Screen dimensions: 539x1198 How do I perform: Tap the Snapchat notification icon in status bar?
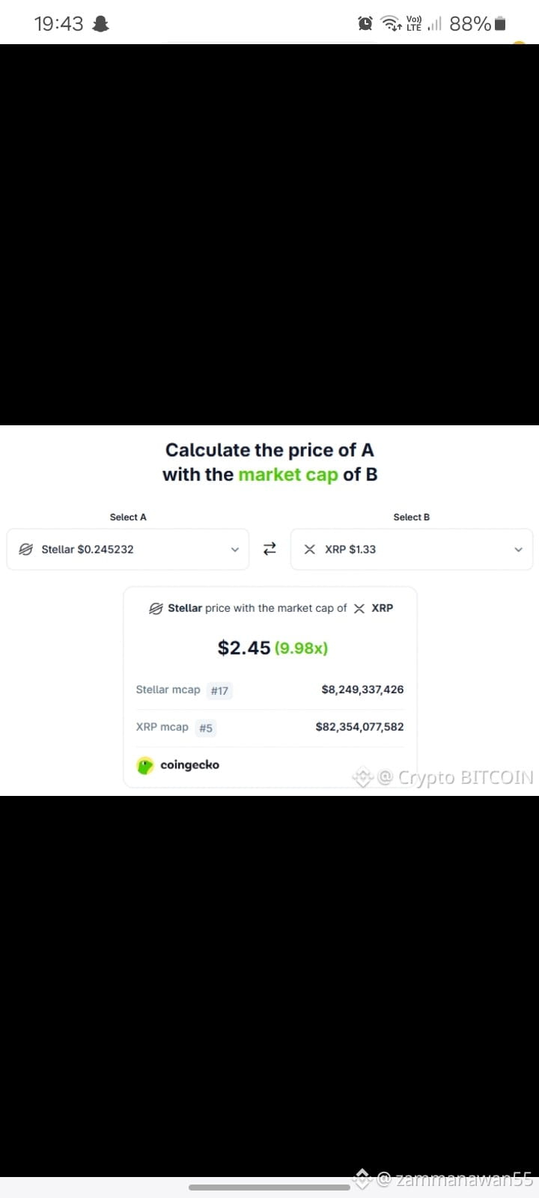coord(100,24)
